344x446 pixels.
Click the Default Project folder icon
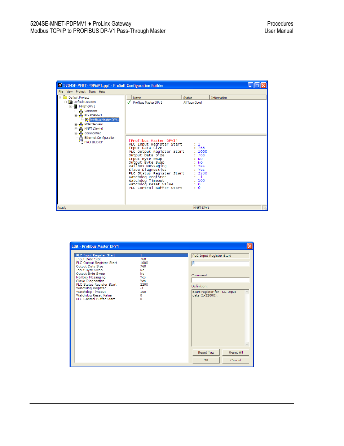(x=65, y=98)
